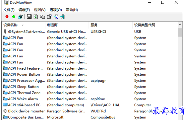Image resolution: width=188 pixels, height=120 pixels.
Task: Click the vertical scrollbar thumb
Action: [x=180, y=32]
